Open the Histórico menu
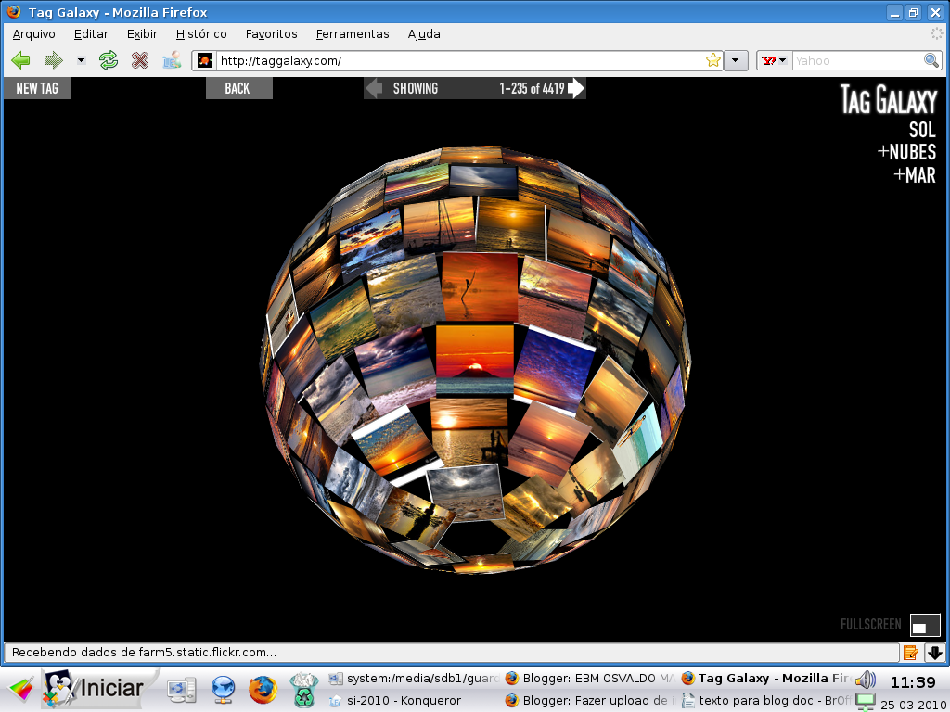This screenshot has width=950, height=712. pos(201,34)
